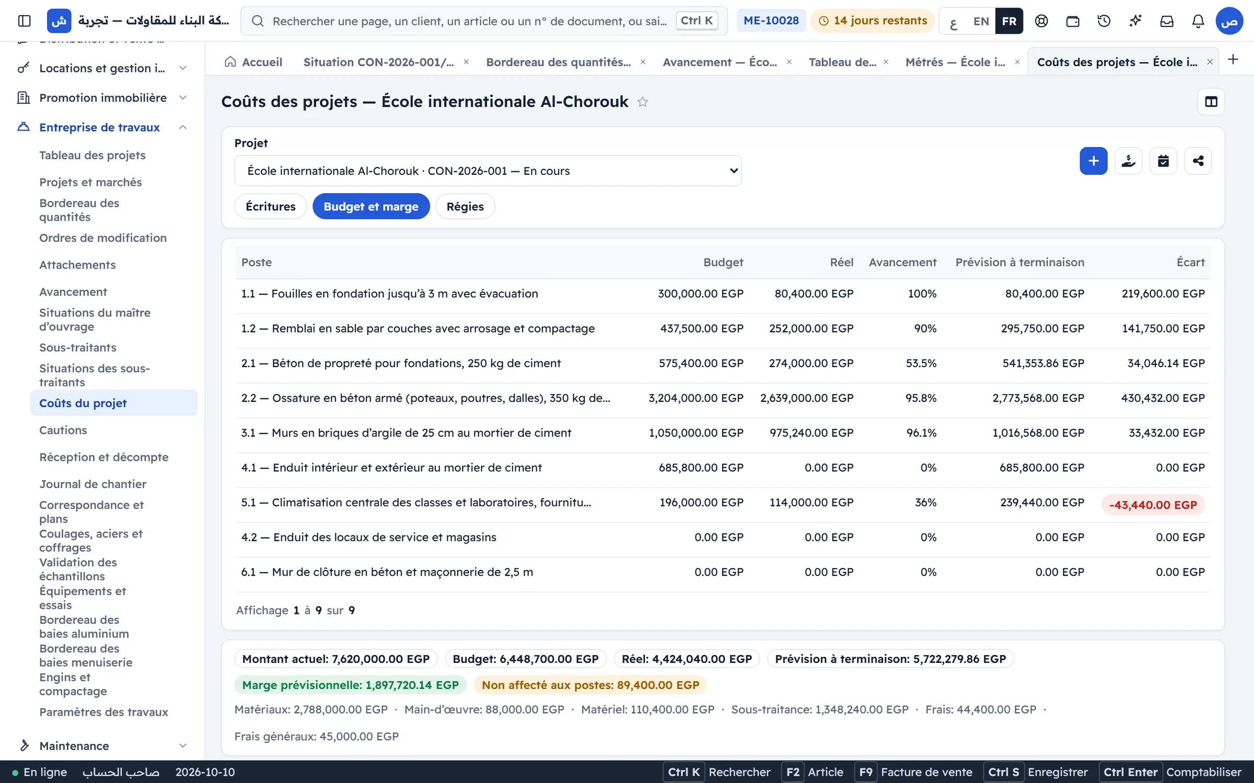Open the inbox tray icon
Screen dimensions: 1254x783
coord(1167,21)
